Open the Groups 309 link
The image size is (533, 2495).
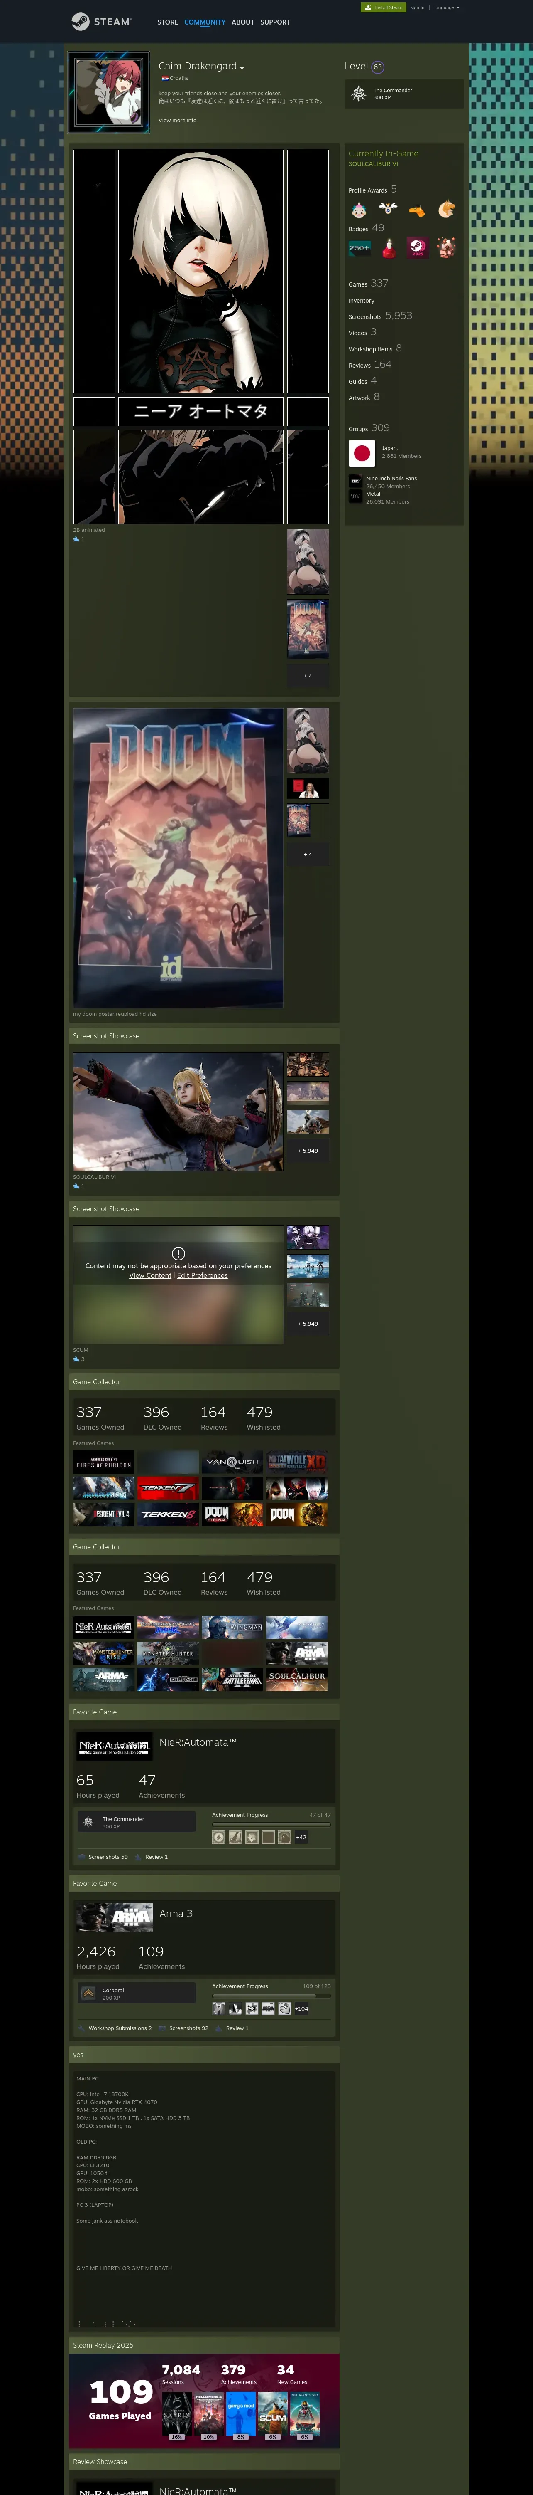(x=369, y=428)
